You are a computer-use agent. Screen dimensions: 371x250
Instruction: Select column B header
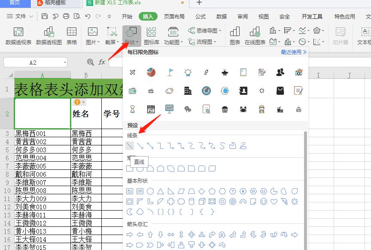coord(86,75)
